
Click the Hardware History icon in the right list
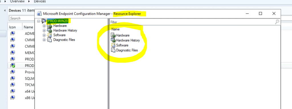coord(113,40)
